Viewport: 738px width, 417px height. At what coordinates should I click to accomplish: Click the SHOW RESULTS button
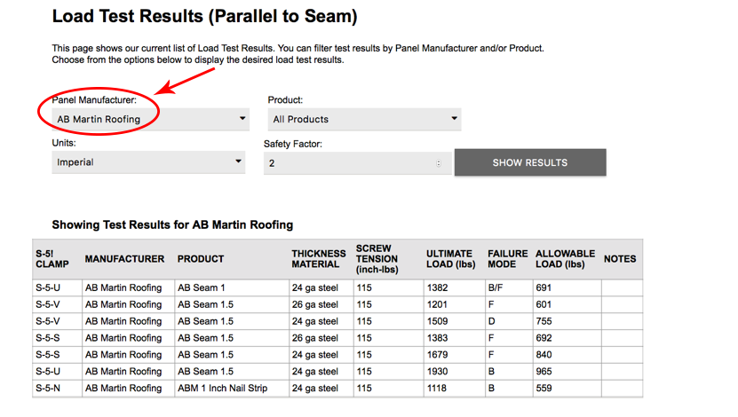pos(530,162)
